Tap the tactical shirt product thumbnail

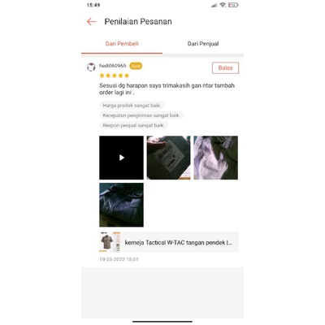click(110, 242)
